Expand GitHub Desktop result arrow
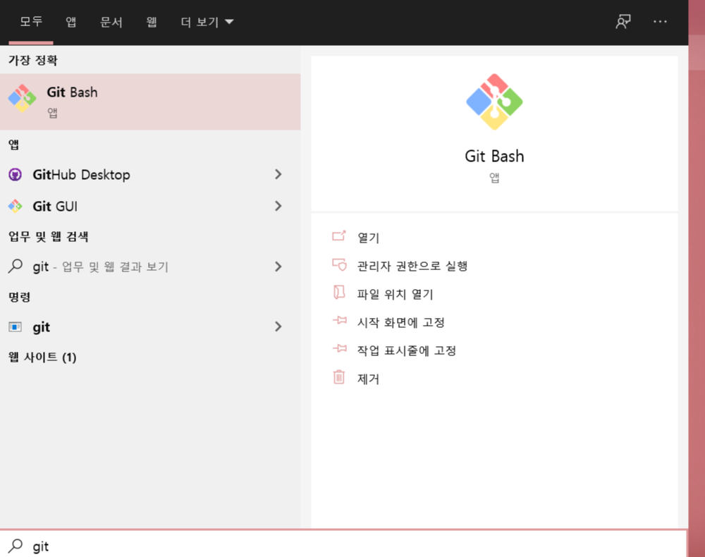 (x=278, y=174)
